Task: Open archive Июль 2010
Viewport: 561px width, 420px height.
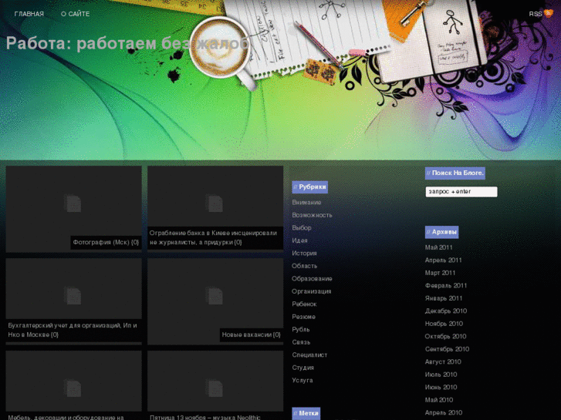Action: (x=441, y=375)
